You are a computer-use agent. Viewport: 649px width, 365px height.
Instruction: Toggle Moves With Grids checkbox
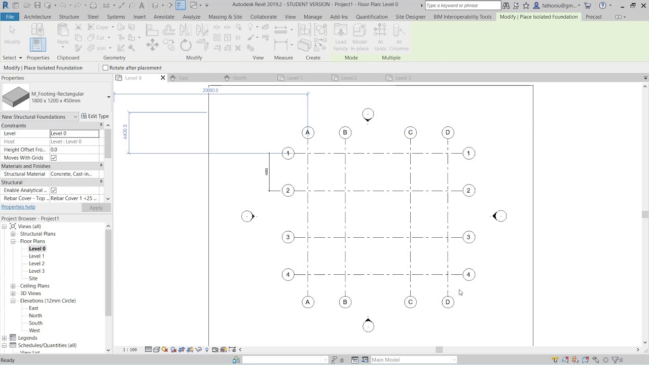[x=54, y=158]
